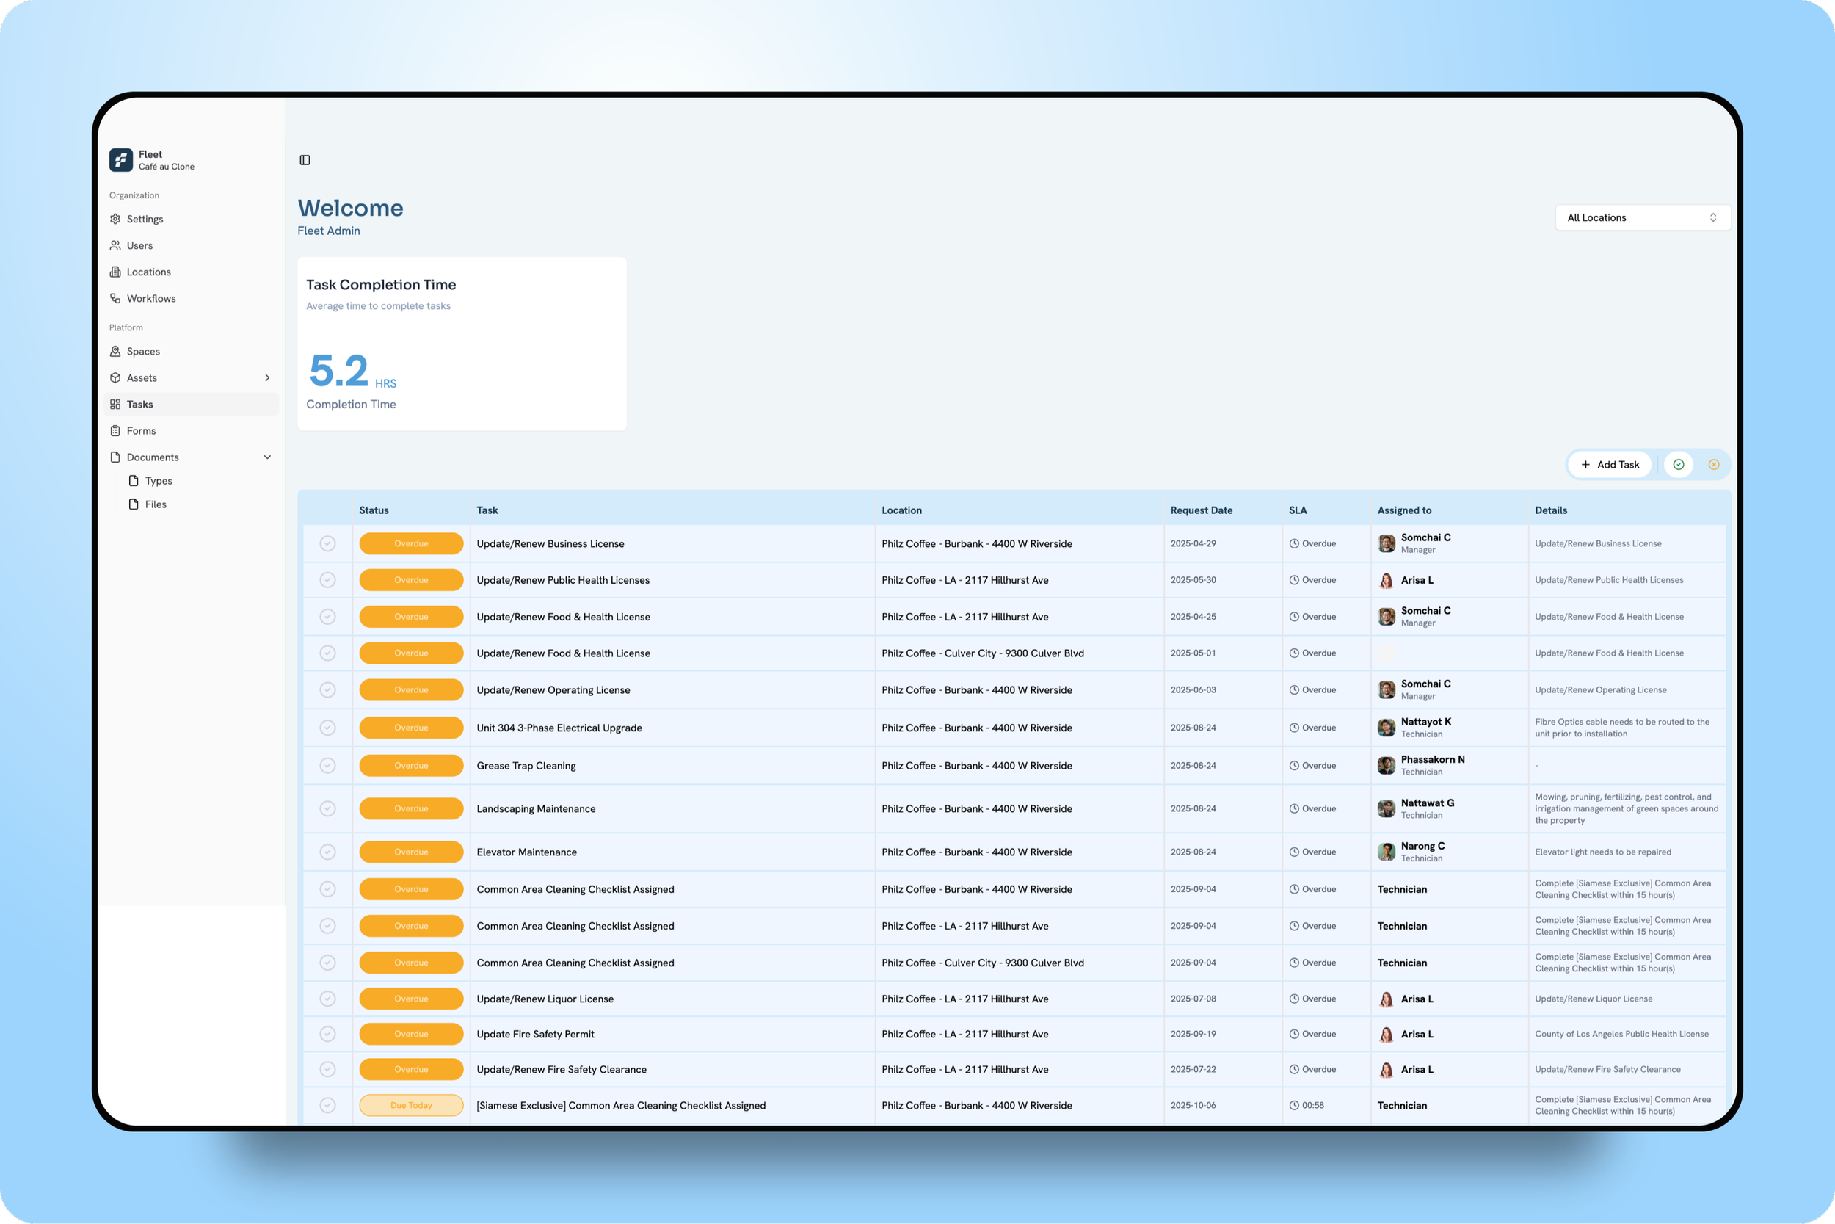Tick the Elevator Maintenance task checkbox
1835x1224 pixels.
[x=327, y=852]
